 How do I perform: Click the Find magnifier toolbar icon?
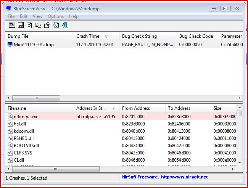pos(56,25)
